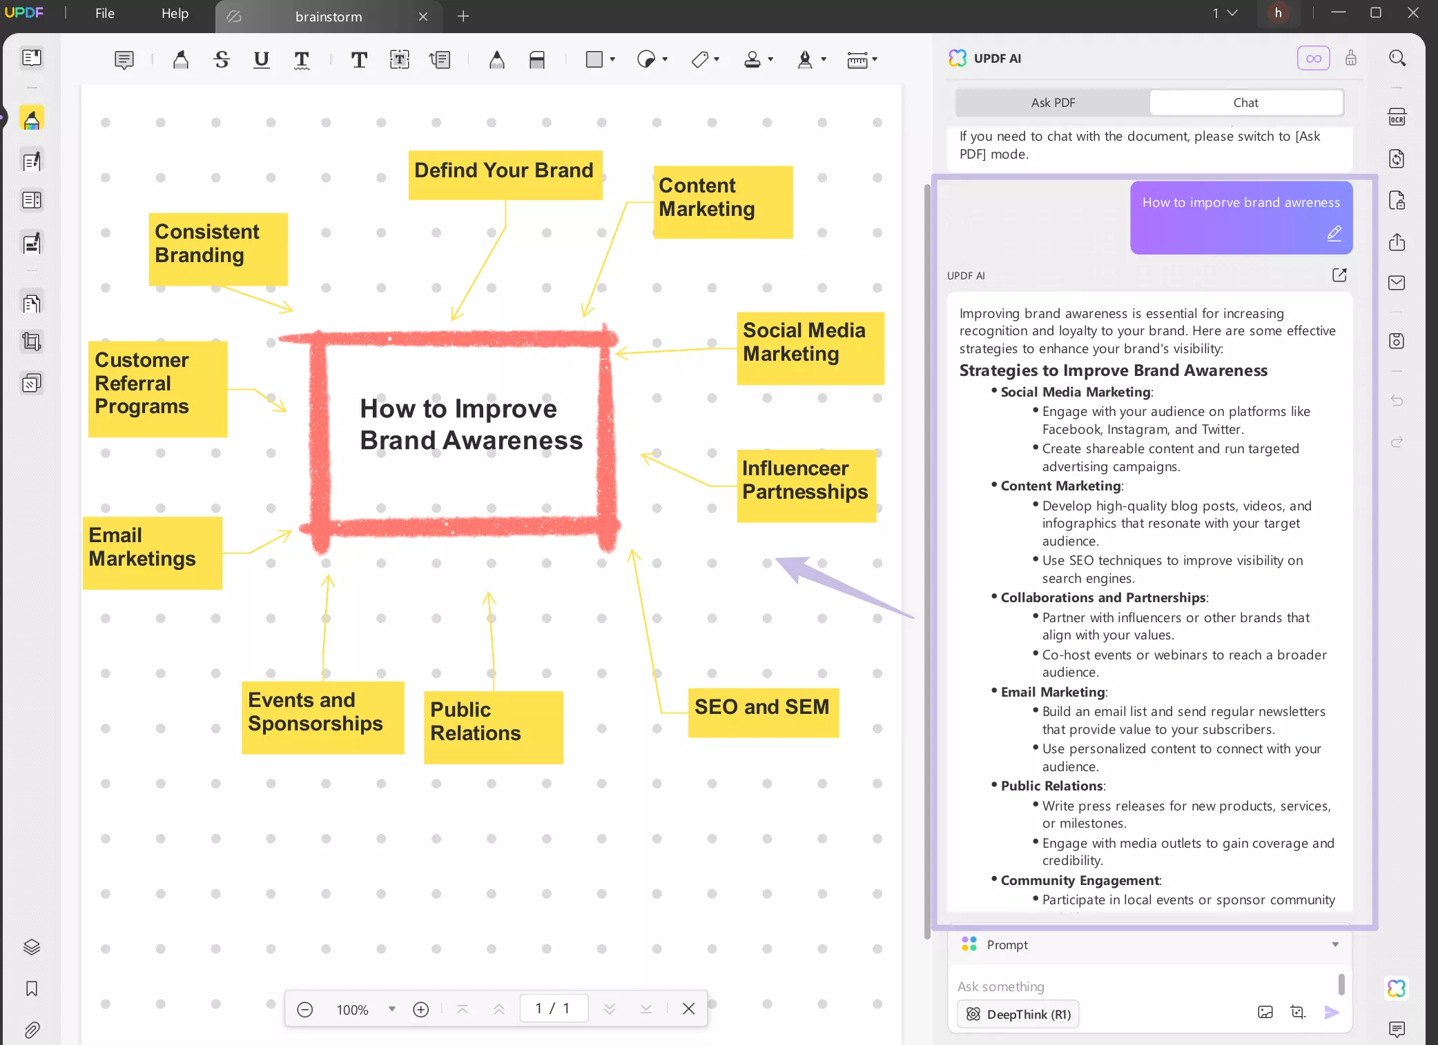This screenshot has height=1045, width=1438.
Task: Open the Convert PDF icon
Action: [x=1397, y=159]
